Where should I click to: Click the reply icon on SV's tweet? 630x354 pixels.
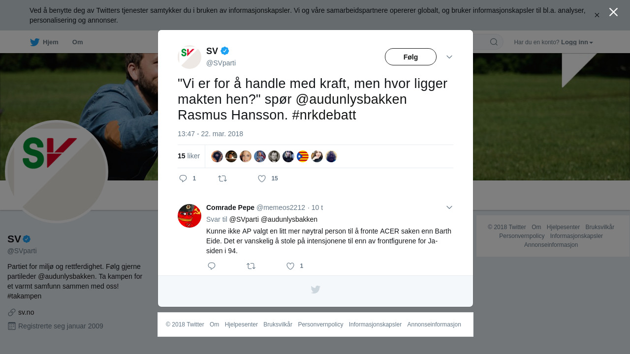pyautogui.click(x=183, y=178)
